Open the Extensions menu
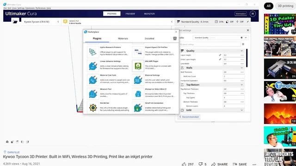 pyautogui.click(x=30, y=8)
